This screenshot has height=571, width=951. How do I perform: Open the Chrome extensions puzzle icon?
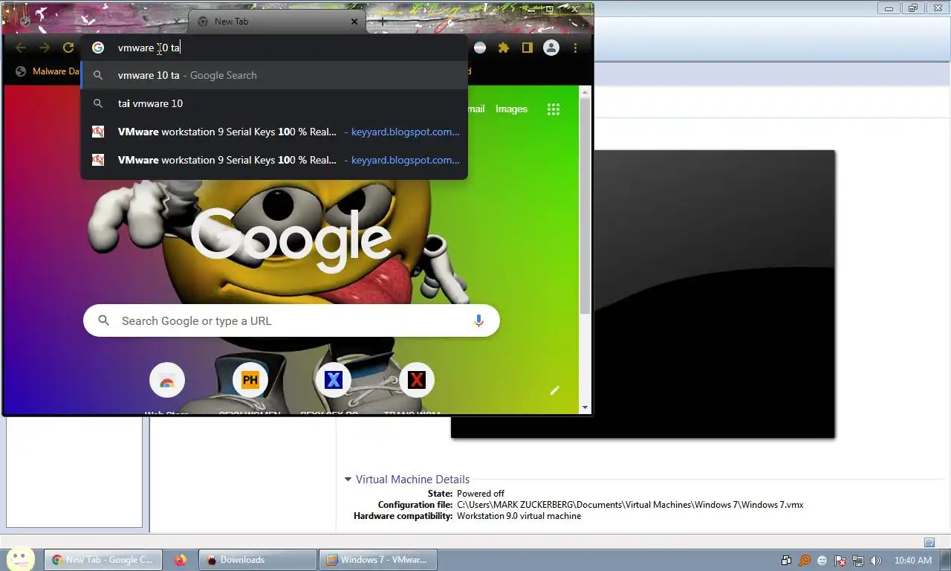[x=504, y=48]
